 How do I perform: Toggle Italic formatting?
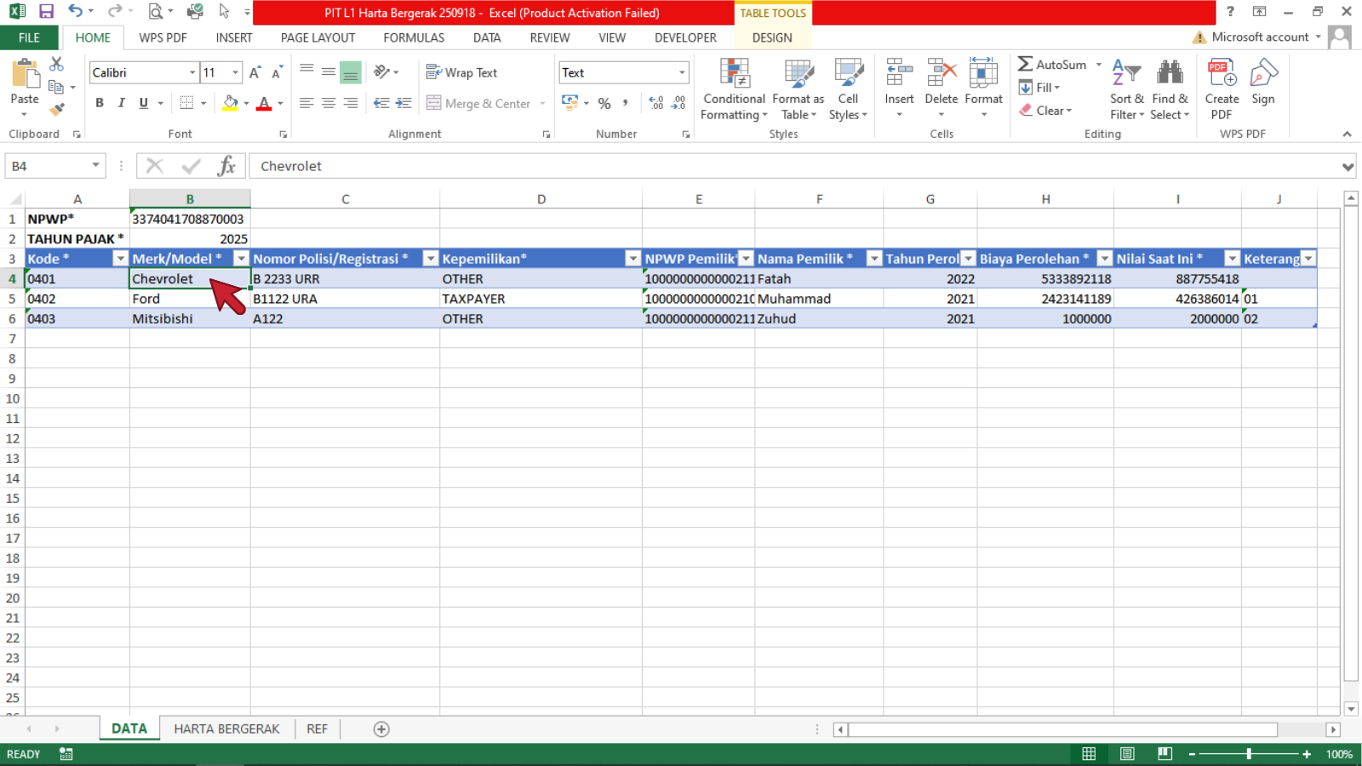122,103
